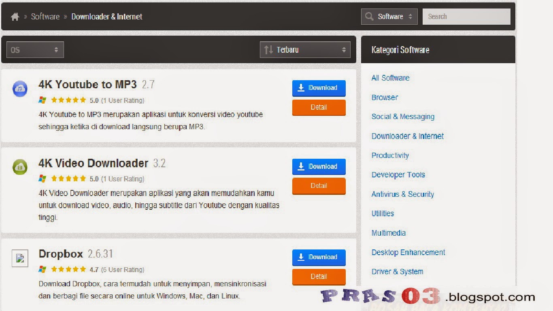This screenshot has width=553, height=311.
Task: Click the magnifier icon beside the Software selector
Action: [369, 17]
